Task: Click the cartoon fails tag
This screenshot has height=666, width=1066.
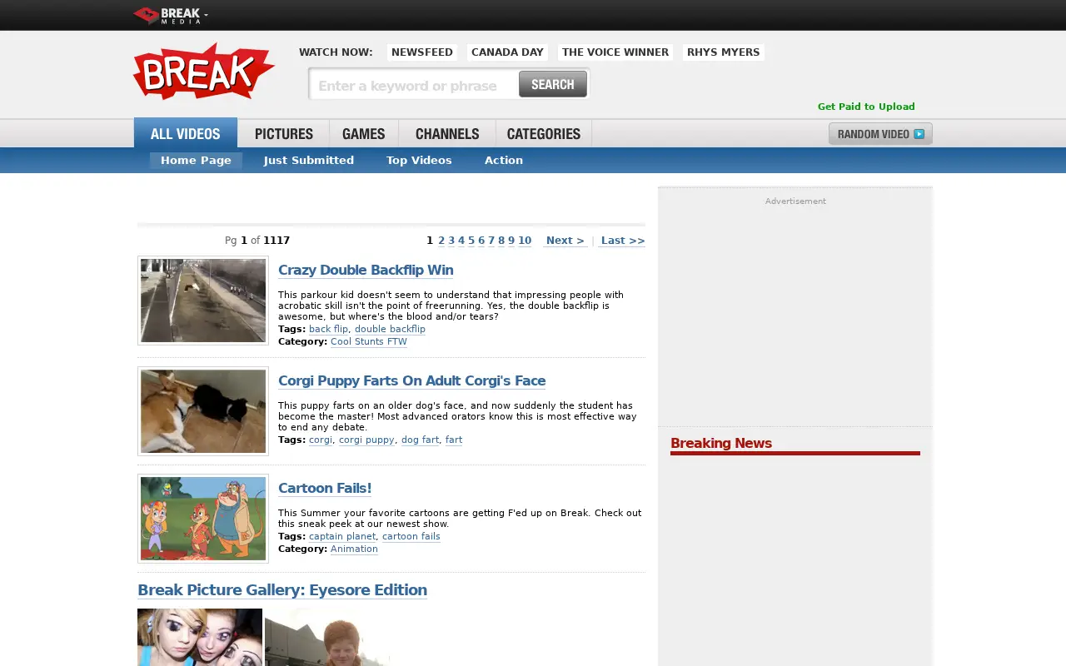Action: click(411, 537)
